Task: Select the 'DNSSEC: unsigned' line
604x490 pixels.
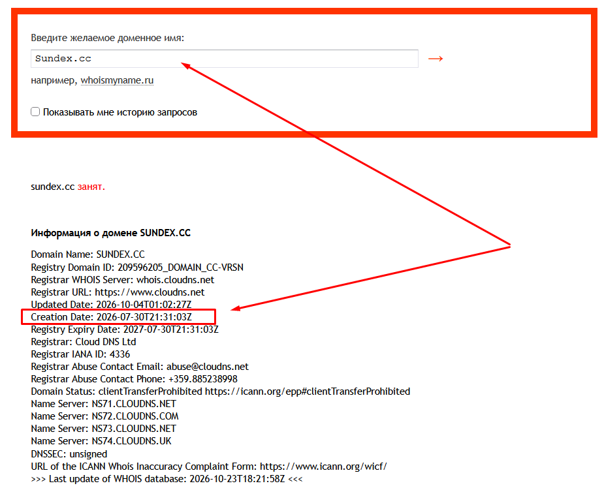Action: coord(69,454)
